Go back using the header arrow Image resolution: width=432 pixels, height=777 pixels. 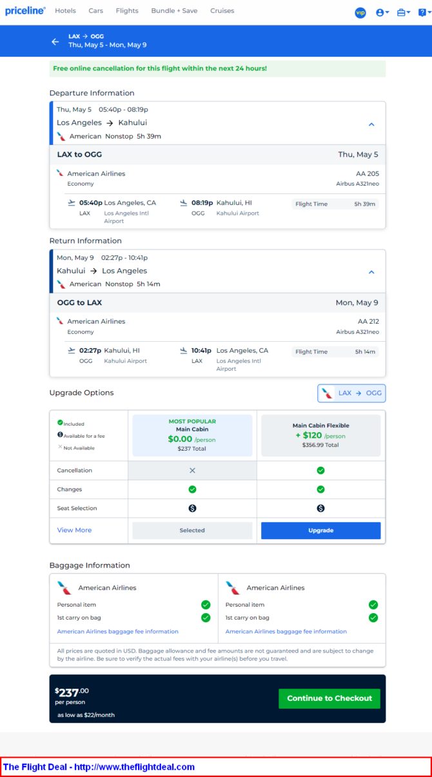click(x=55, y=41)
